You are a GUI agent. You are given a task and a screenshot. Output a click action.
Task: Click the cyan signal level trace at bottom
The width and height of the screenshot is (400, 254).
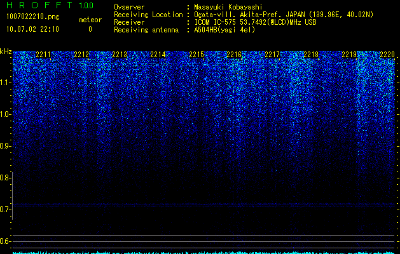click(x=203, y=253)
